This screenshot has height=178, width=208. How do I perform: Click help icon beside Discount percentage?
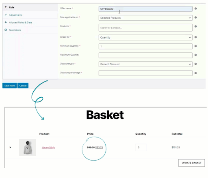195,73
